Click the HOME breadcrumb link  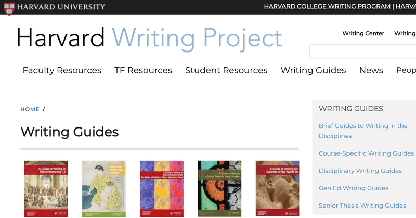click(x=30, y=109)
